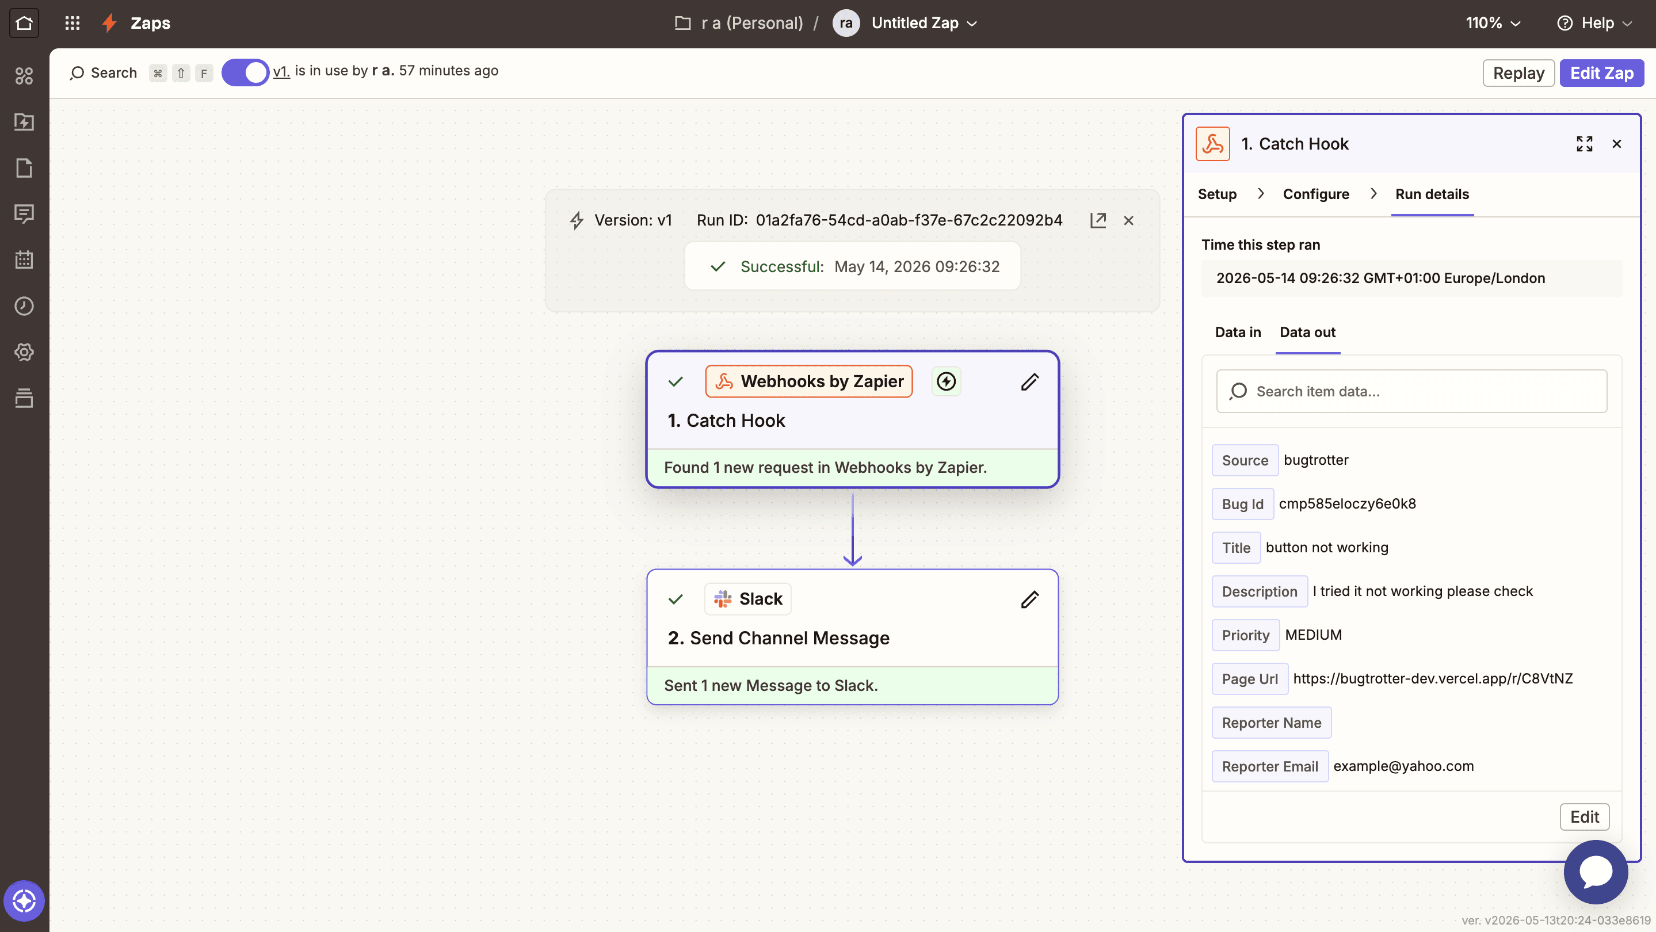
Task: Click the instant trigger bolt badge
Action: click(947, 381)
